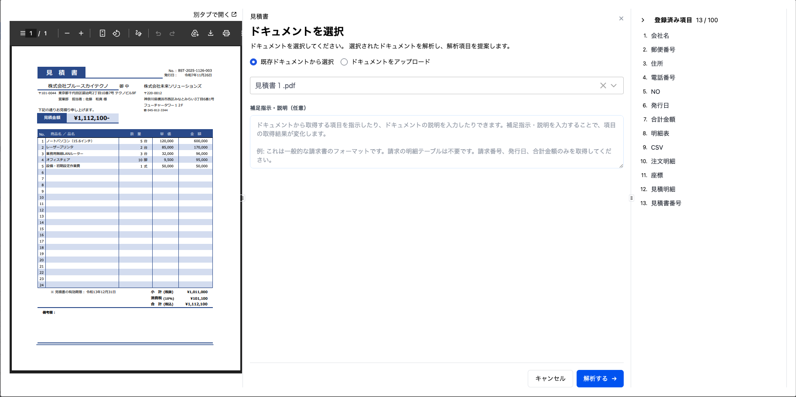The width and height of the screenshot is (796, 397).
Task: Download the PDF file
Action: 211,33
